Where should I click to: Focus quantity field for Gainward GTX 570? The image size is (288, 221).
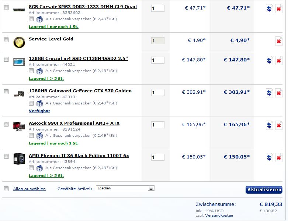pos(158,93)
